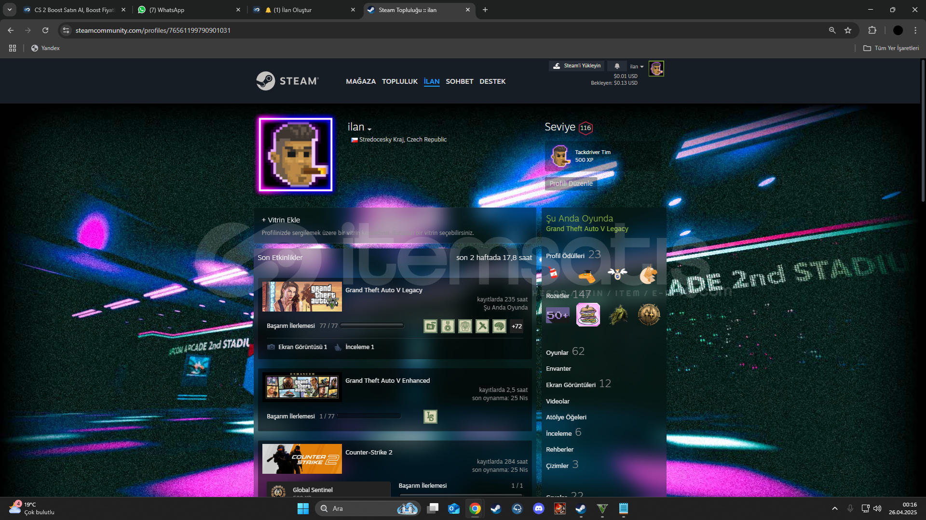Reload the page
The width and height of the screenshot is (926, 520).
tap(45, 30)
